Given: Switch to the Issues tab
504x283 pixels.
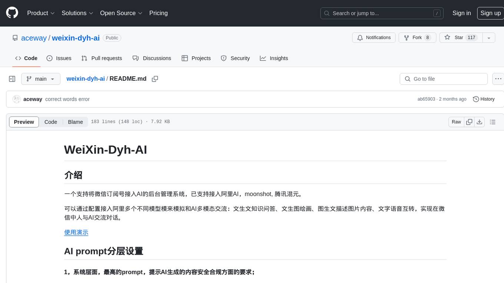Looking at the screenshot, I should click(59, 58).
